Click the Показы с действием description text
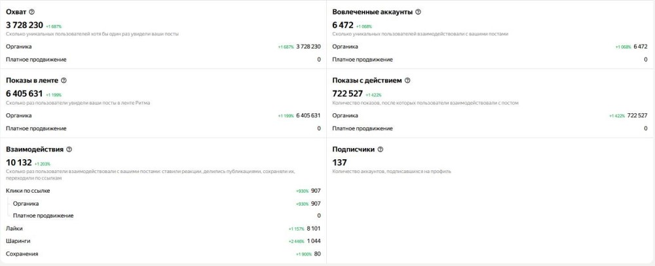The image size is (655, 266). (425, 103)
